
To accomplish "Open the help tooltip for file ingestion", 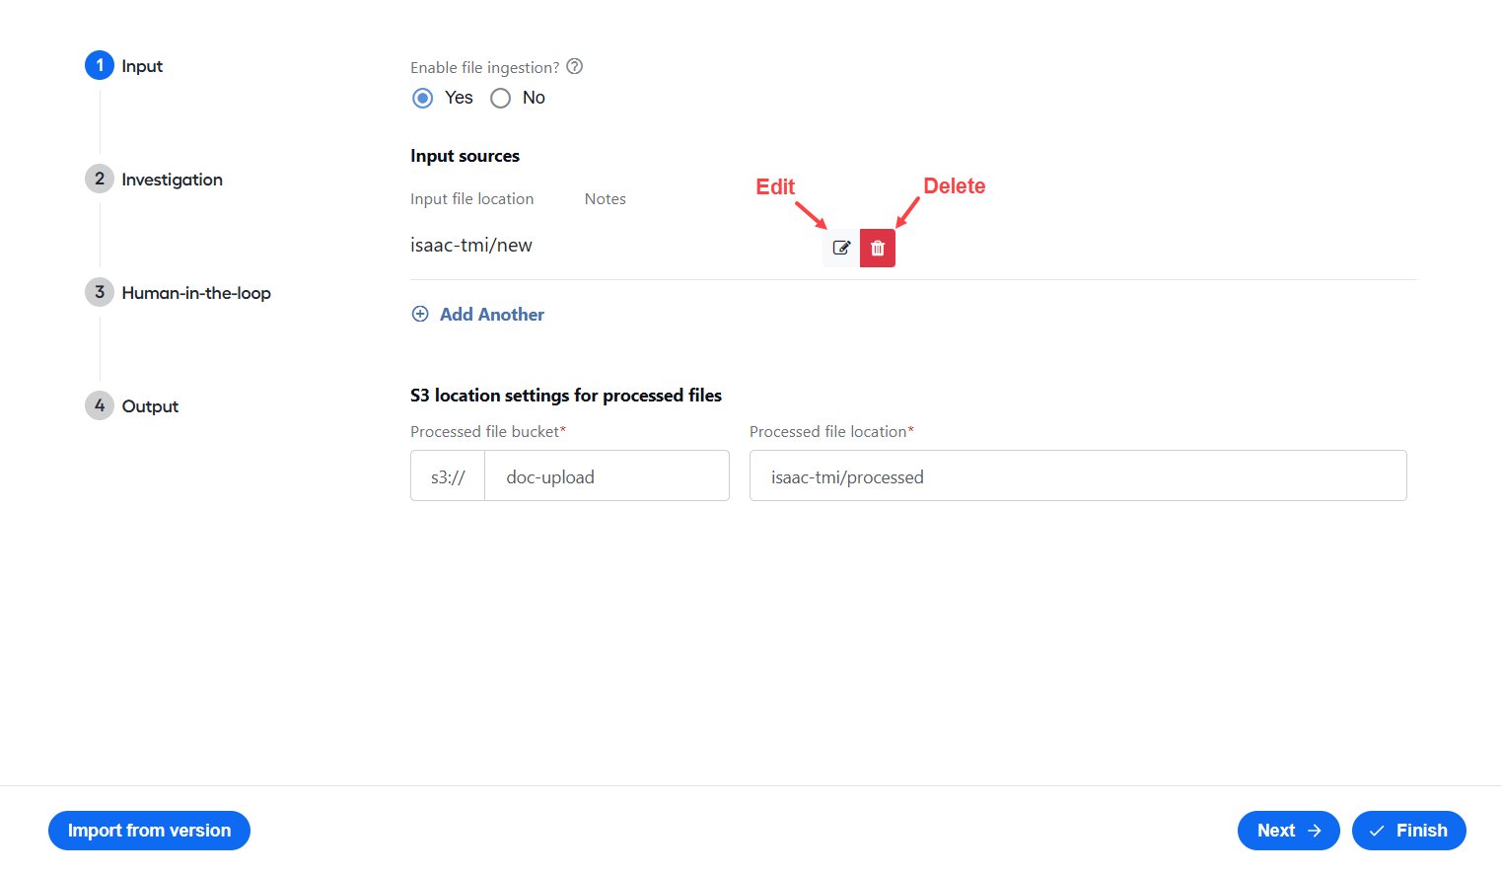I will tap(575, 66).
